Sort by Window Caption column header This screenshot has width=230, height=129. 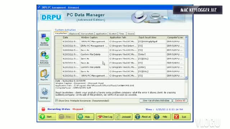[94, 37]
